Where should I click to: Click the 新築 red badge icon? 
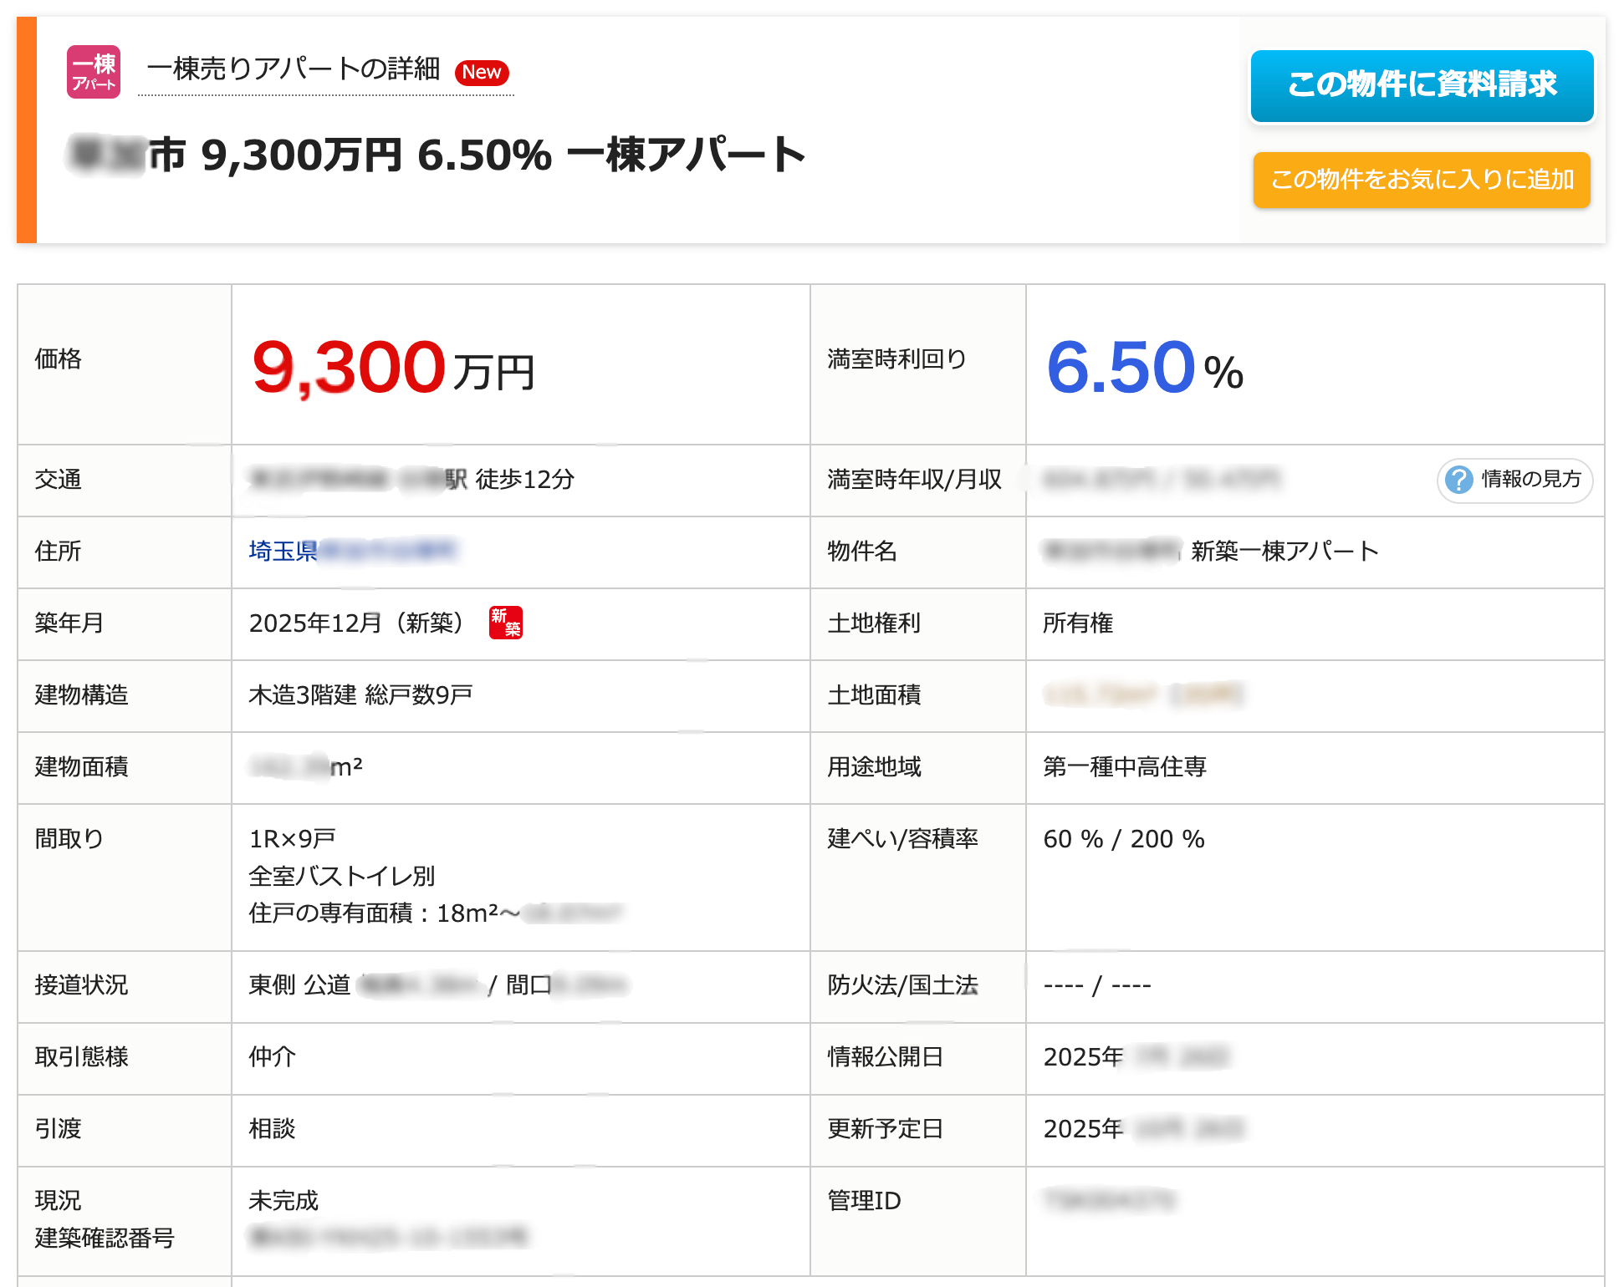[506, 623]
